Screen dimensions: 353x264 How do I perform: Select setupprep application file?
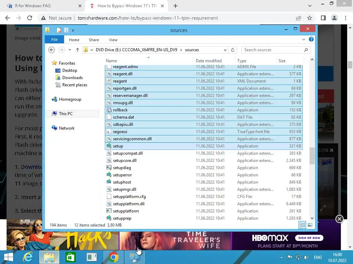pos(204,218)
